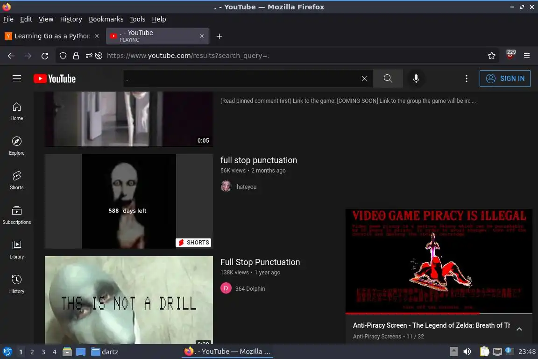Open Firefox tracking protection shield
Viewport: 538px width, 359px height.
63,56
